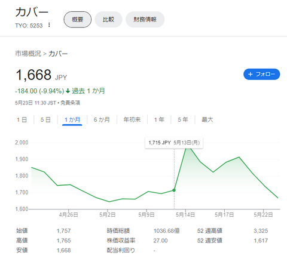Open the three-dot menu beside TYO: 5253
The height and width of the screenshot is (262, 287).
49,25
